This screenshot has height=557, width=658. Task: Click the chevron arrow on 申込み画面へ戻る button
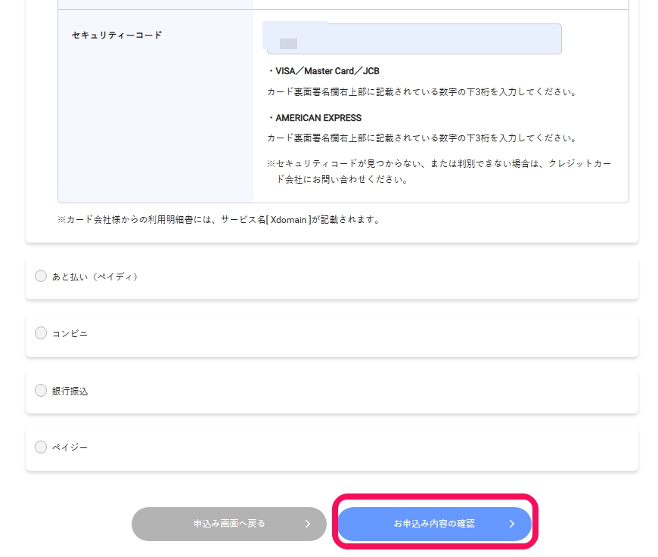click(308, 523)
